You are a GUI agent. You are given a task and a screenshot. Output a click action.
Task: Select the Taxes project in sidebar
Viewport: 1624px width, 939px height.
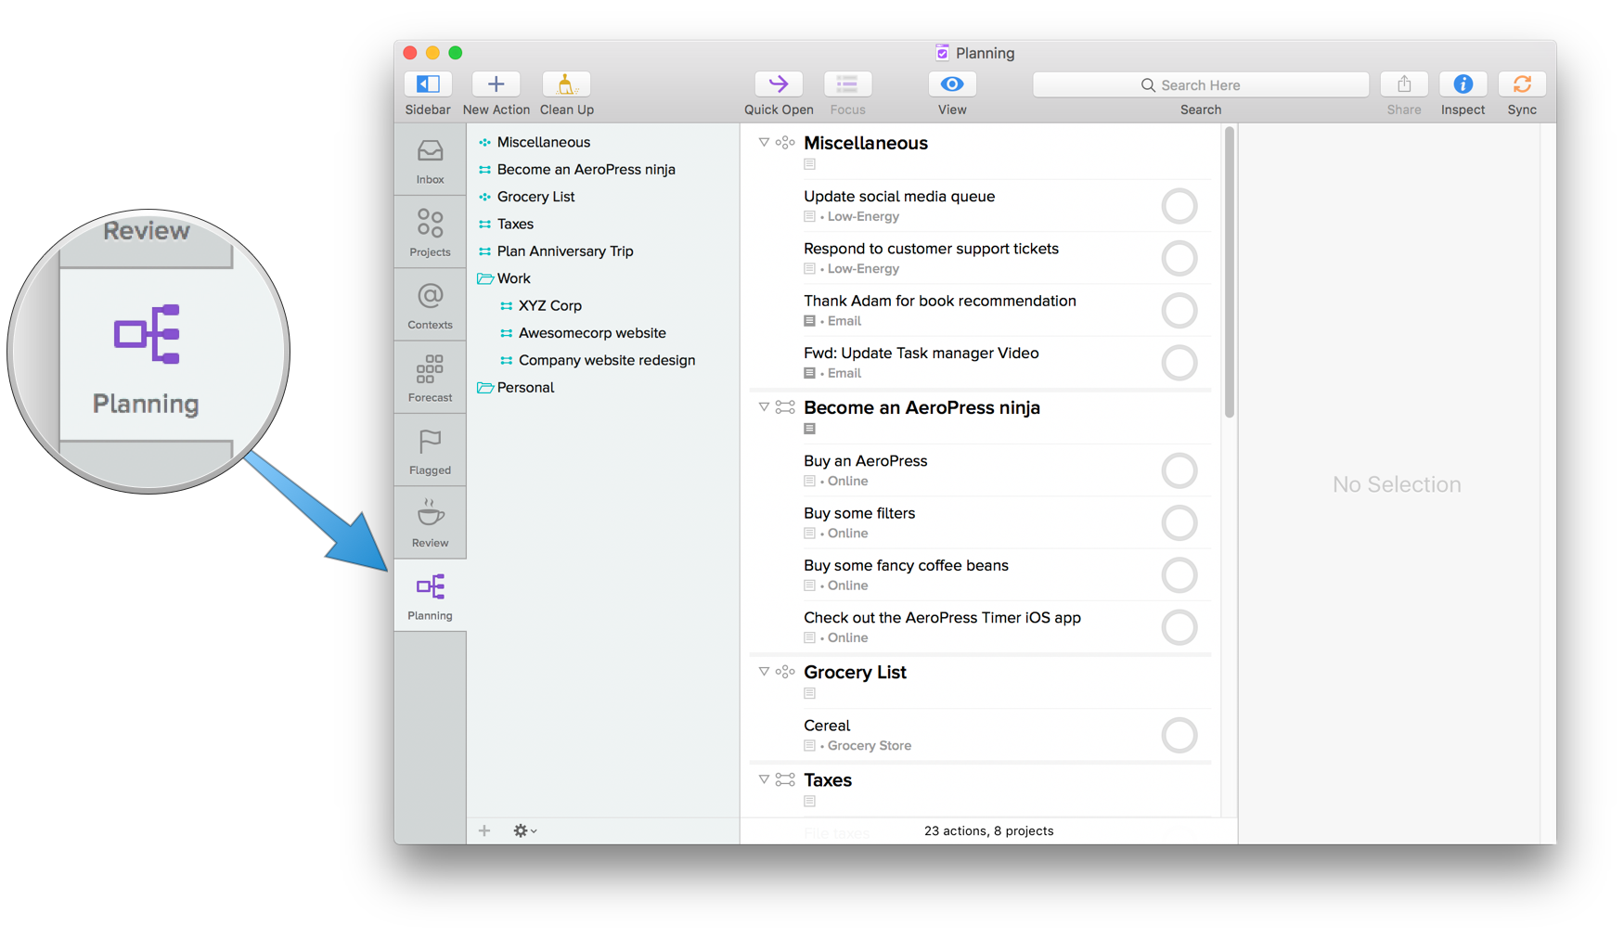pyautogui.click(x=515, y=224)
